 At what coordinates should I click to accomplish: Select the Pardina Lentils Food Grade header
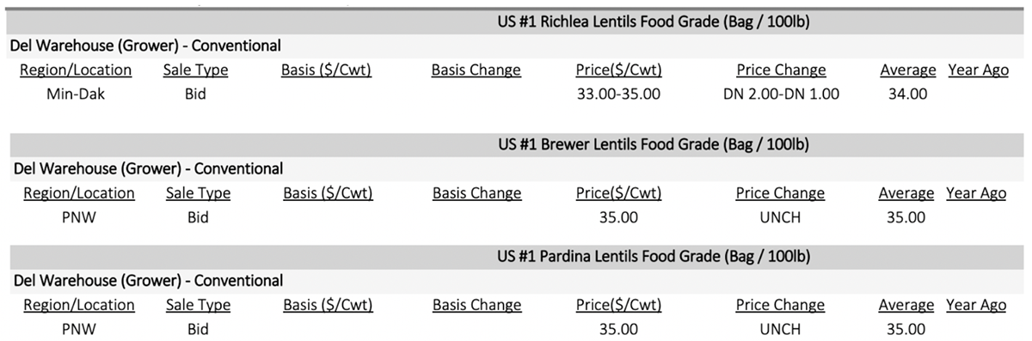point(653,256)
